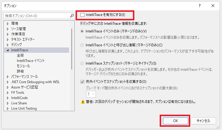Expand the 作業項目 tree node arrow
Screen dimensions: 222x130
(8, 34)
